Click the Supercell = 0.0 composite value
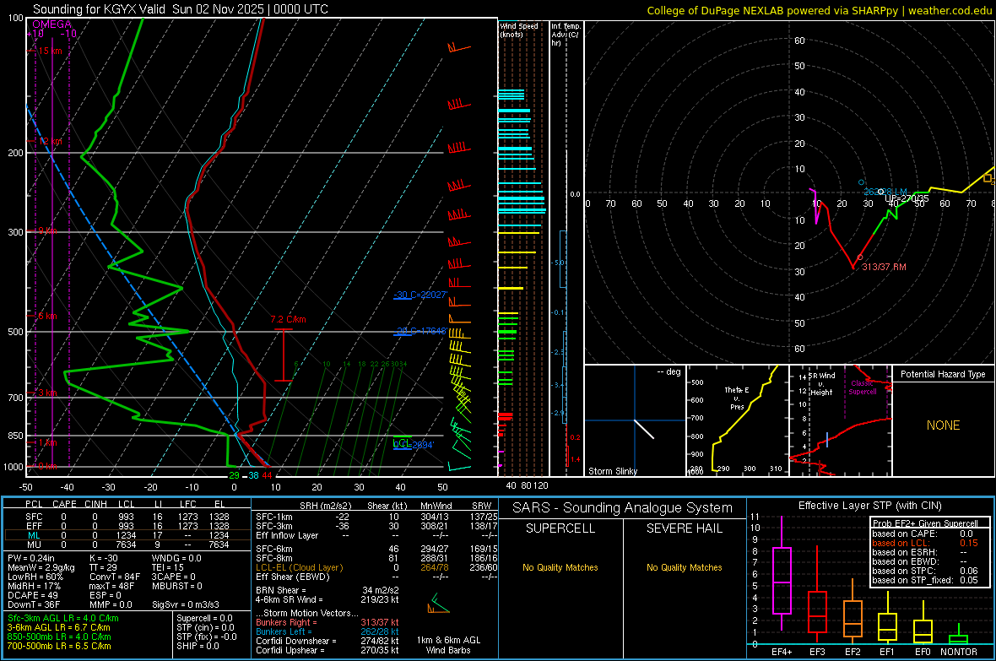 [x=204, y=618]
